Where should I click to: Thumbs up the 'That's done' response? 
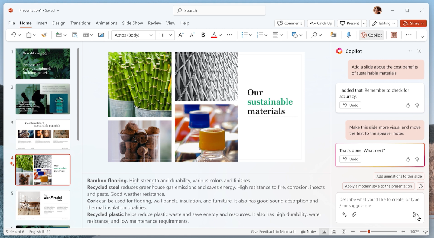(408, 159)
